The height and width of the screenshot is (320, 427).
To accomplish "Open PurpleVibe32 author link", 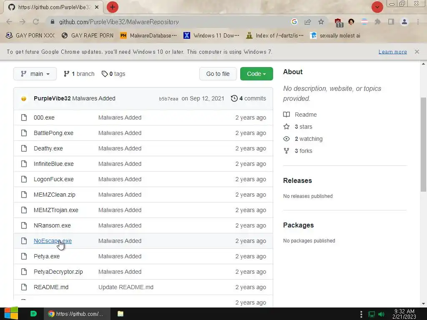I will coord(52,98).
